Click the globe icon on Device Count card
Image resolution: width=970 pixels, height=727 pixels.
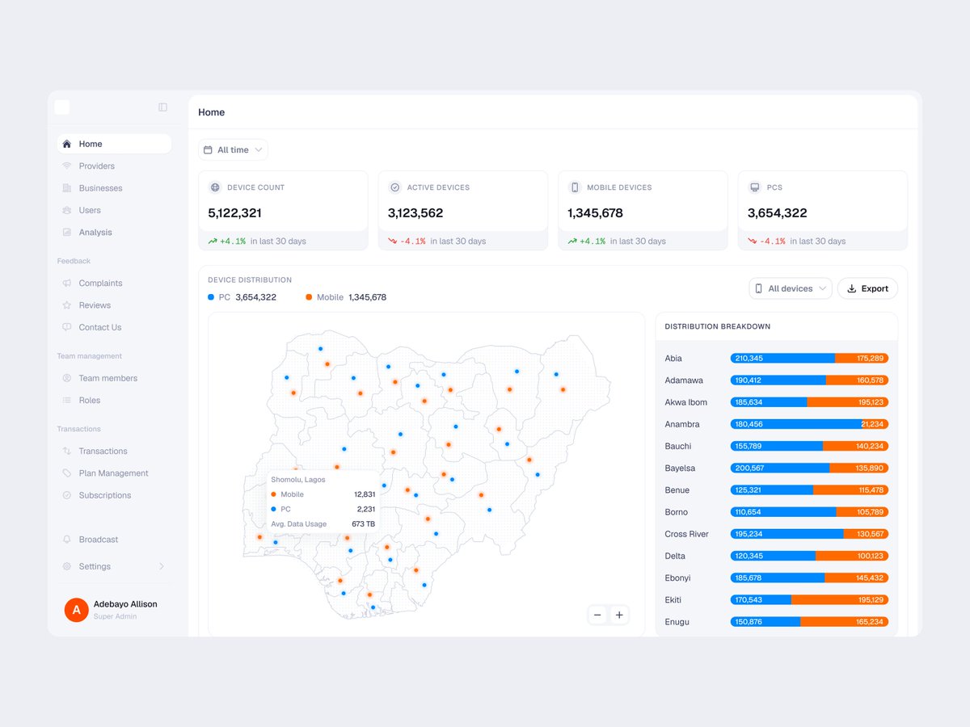215,187
